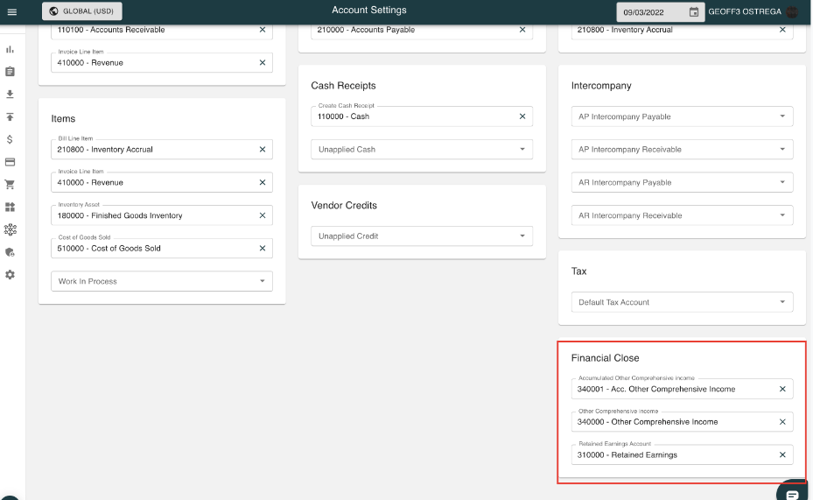This screenshot has width=813, height=500.
Task: Open the credit card sidebar icon
Action: (x=10, y=162)
